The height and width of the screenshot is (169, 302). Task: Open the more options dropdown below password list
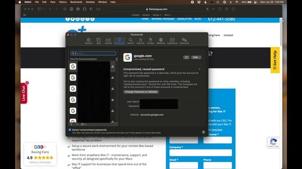[84, 124]
